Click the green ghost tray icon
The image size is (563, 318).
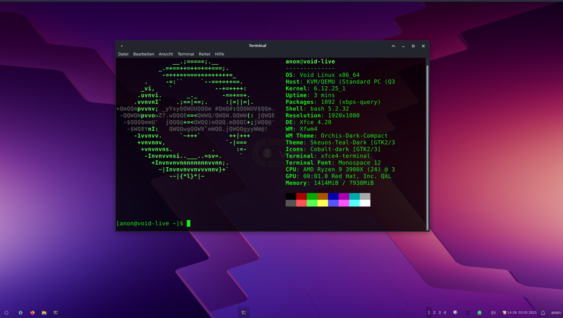pyautogui.click(x=479, y=313)
